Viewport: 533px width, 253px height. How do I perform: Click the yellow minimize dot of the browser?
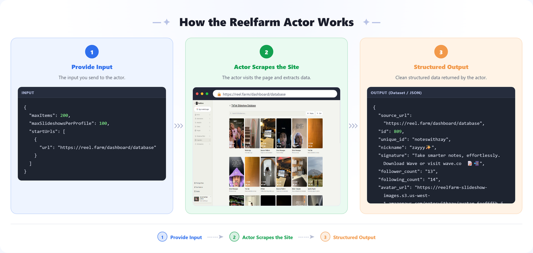pos(202,94)
